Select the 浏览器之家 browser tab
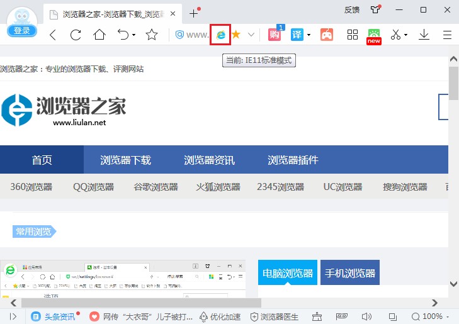 [x=113, y=14]
